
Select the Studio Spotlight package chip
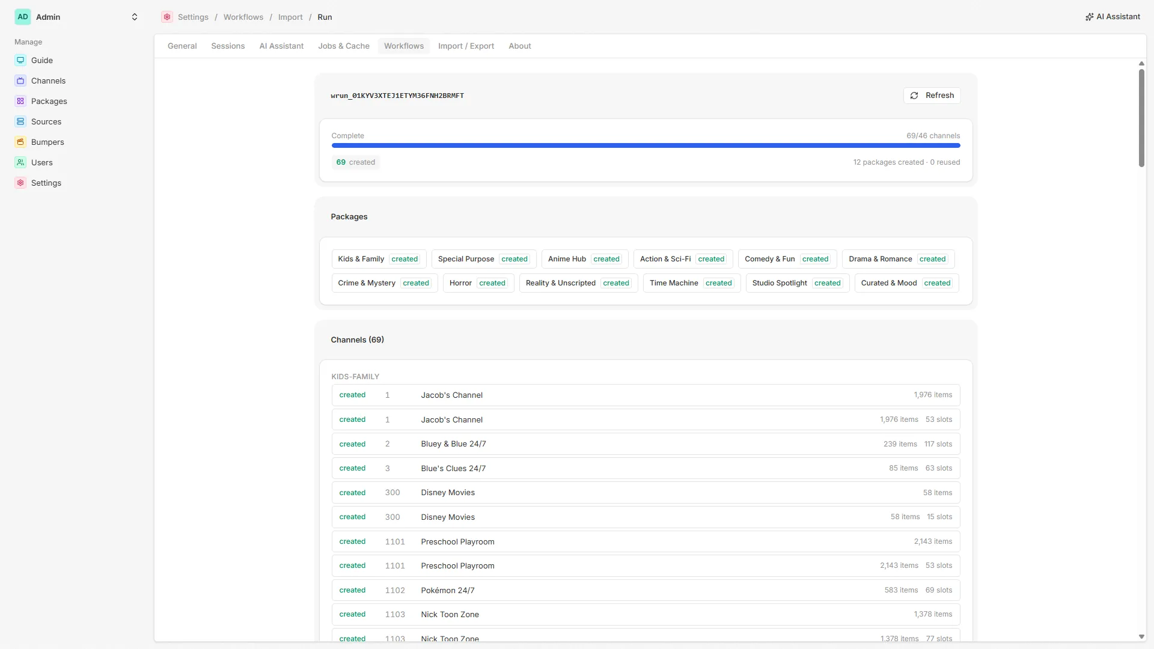coord(798,283)
